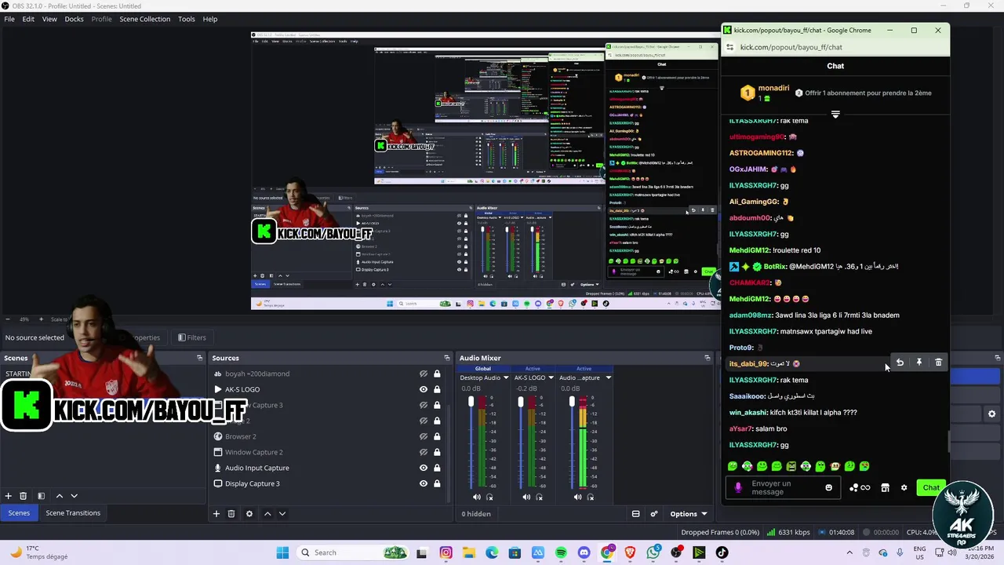Viewport: 1004px width, 565px height.
Task: Pop out the Scenes dock
Action: click(x=199, y=358)
